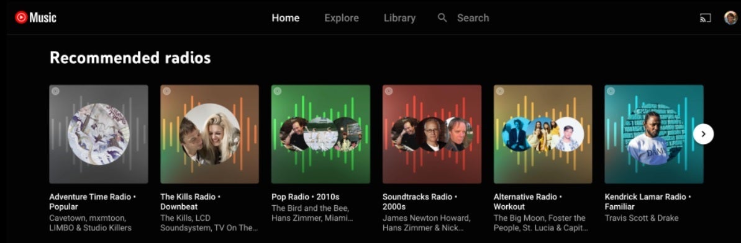Go to the Home tab
The image size is (741, 243).
[x=286, y=18]
